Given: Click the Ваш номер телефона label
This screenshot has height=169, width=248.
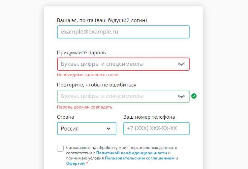Looking at the screenshot, I should 149,117.
